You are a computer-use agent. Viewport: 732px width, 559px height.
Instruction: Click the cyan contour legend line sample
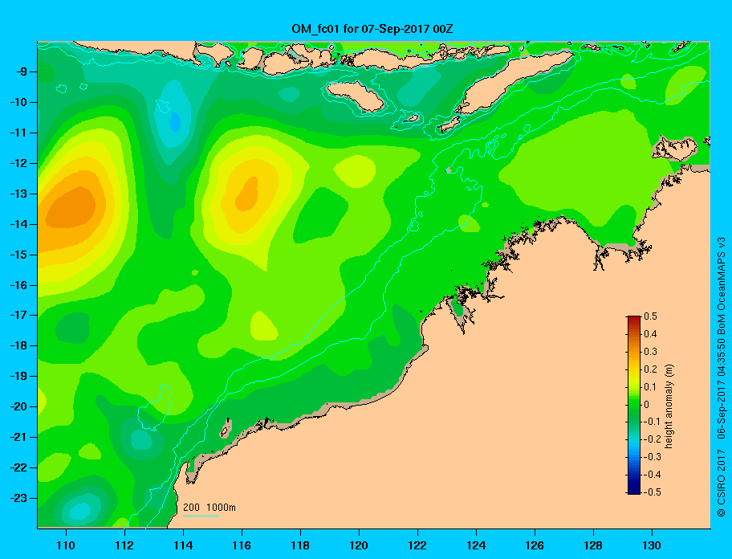pyautogui.click(x=201, y=516)
